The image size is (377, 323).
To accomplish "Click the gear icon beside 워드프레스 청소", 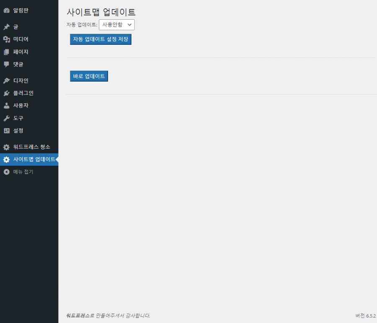I will [6, 147].
